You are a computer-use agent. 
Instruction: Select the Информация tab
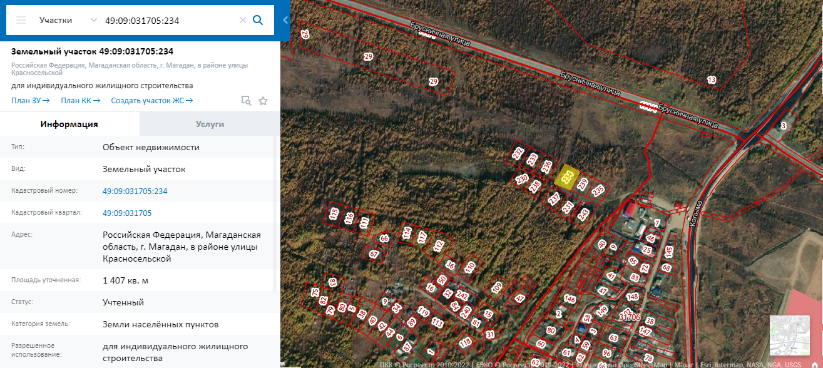pyautogui.click(x=69, y=124)
